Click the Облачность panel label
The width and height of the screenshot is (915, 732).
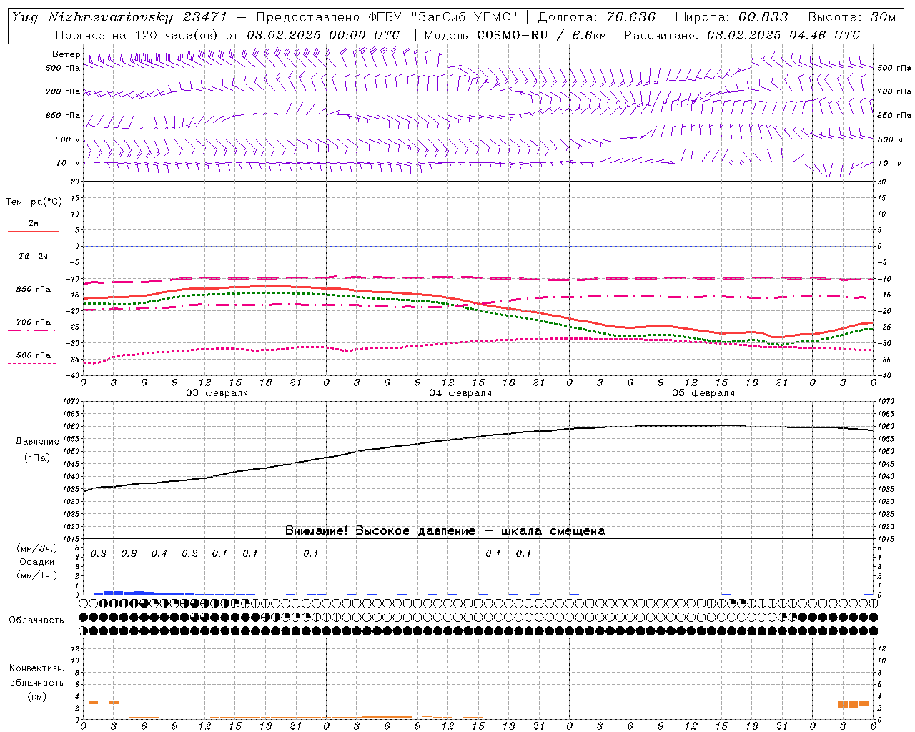coord(36,620)
